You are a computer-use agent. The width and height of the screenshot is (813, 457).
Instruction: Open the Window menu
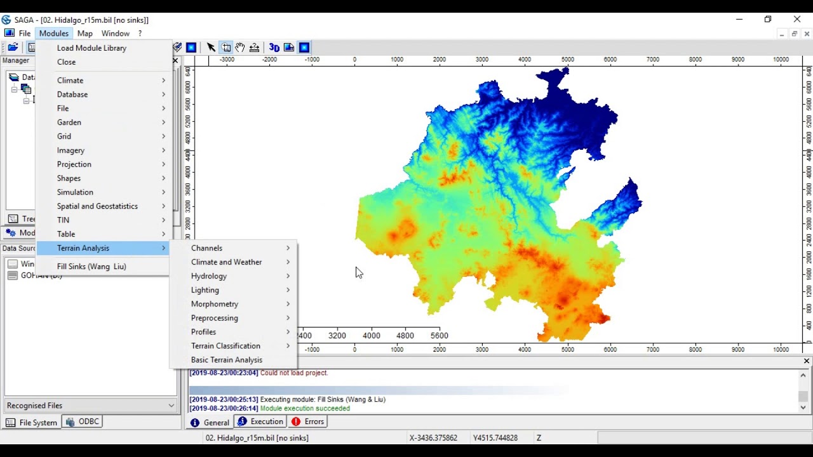click(x=116, y=33)
